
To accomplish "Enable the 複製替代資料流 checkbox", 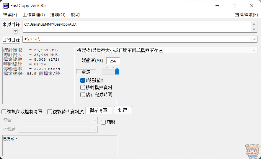I will click(50, 112).
